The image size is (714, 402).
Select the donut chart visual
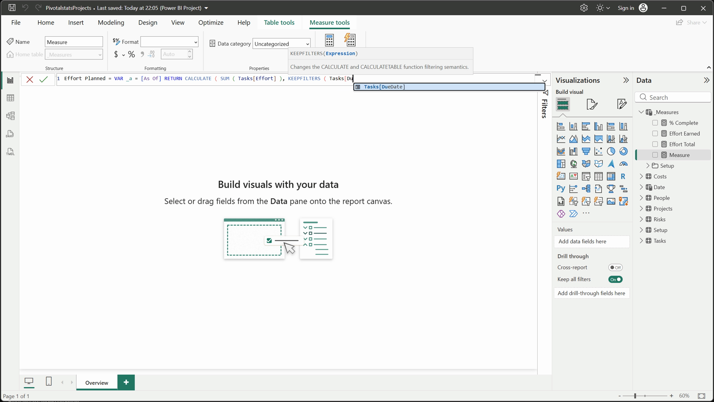pos(623,151)
